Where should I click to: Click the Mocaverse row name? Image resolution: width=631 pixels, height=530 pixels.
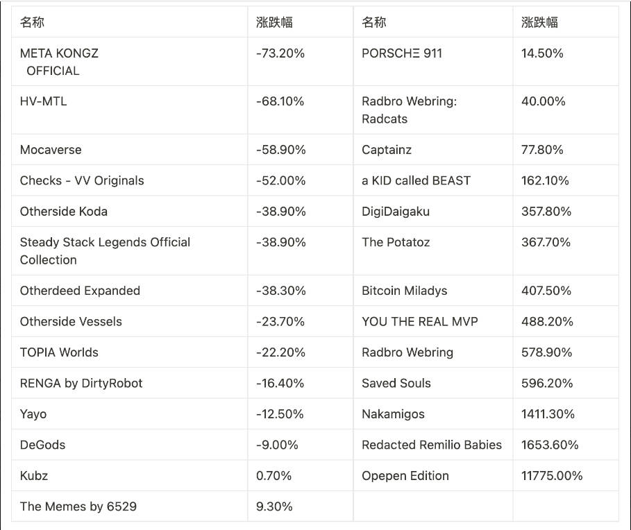(x=51, y=150)
